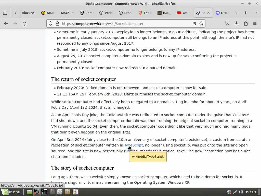Open the text editor notepad in taskbar
Viewport: 261px width, 196px height.
[x=75, y=192]
